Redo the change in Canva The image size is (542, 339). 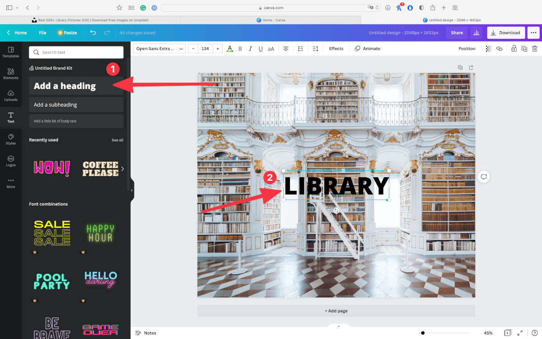tap(107, 33)
